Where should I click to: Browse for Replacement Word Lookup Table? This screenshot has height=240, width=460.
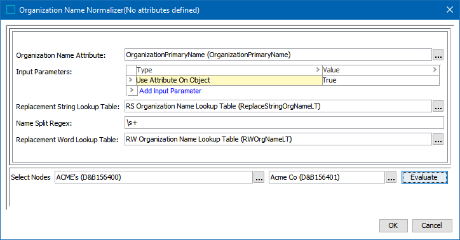click(x=438, y=140)
